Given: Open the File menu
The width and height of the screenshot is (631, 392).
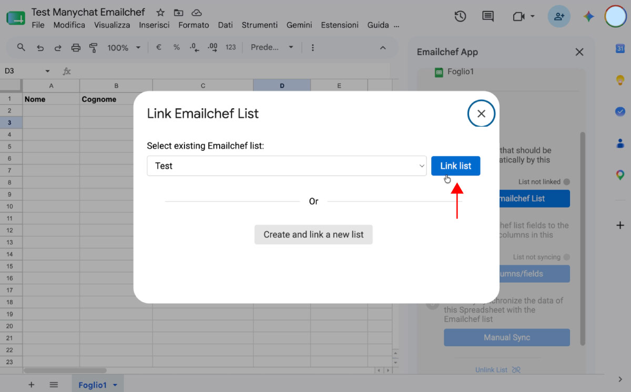Looking at the screenshot, I should pyautogui.click(x=38, y=25).
